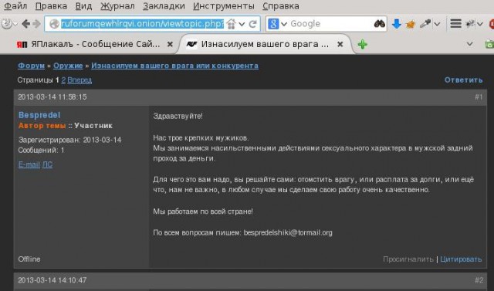
Task: Click the clock history icon in toolbar
Action: pyautogui.click(x=6, y=24)
